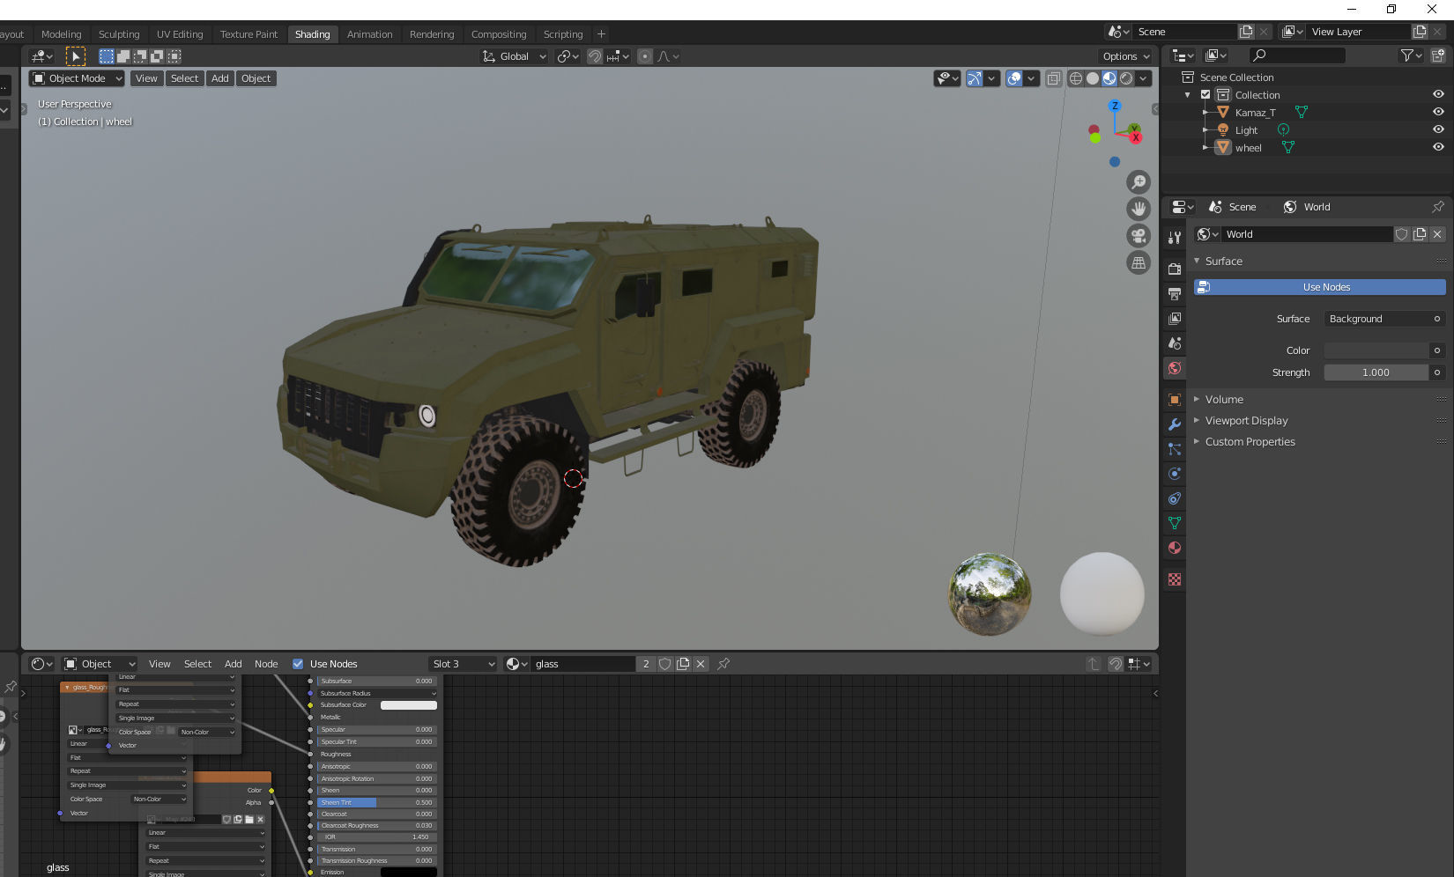Open the Output properties tab icon

click(x=1175, y=293)
